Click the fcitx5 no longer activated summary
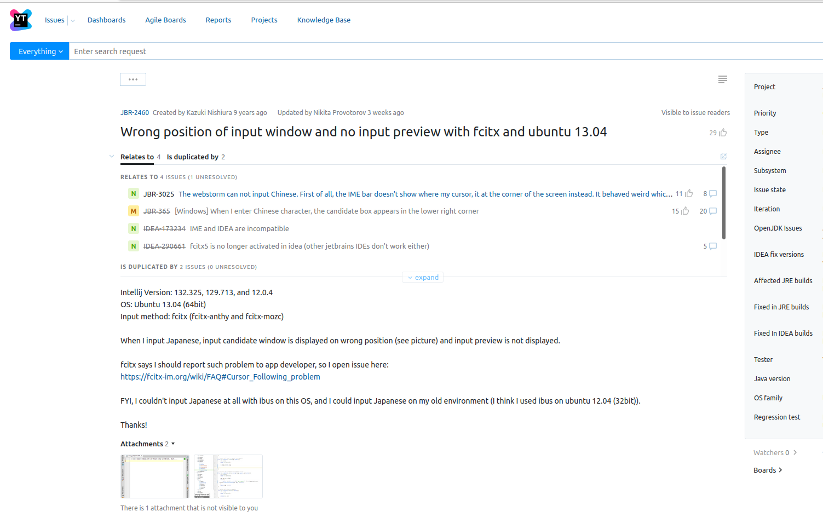This screenshot has height=517, width=823. (x=309, y=246)
